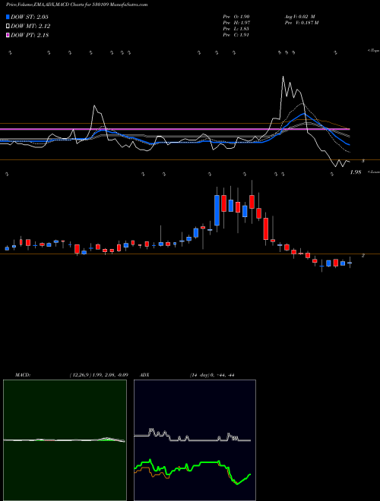The height and width of the screenshot is (501, 380).
Task: Click the MACD (12,26,9) values text
Action: (99, 375)
